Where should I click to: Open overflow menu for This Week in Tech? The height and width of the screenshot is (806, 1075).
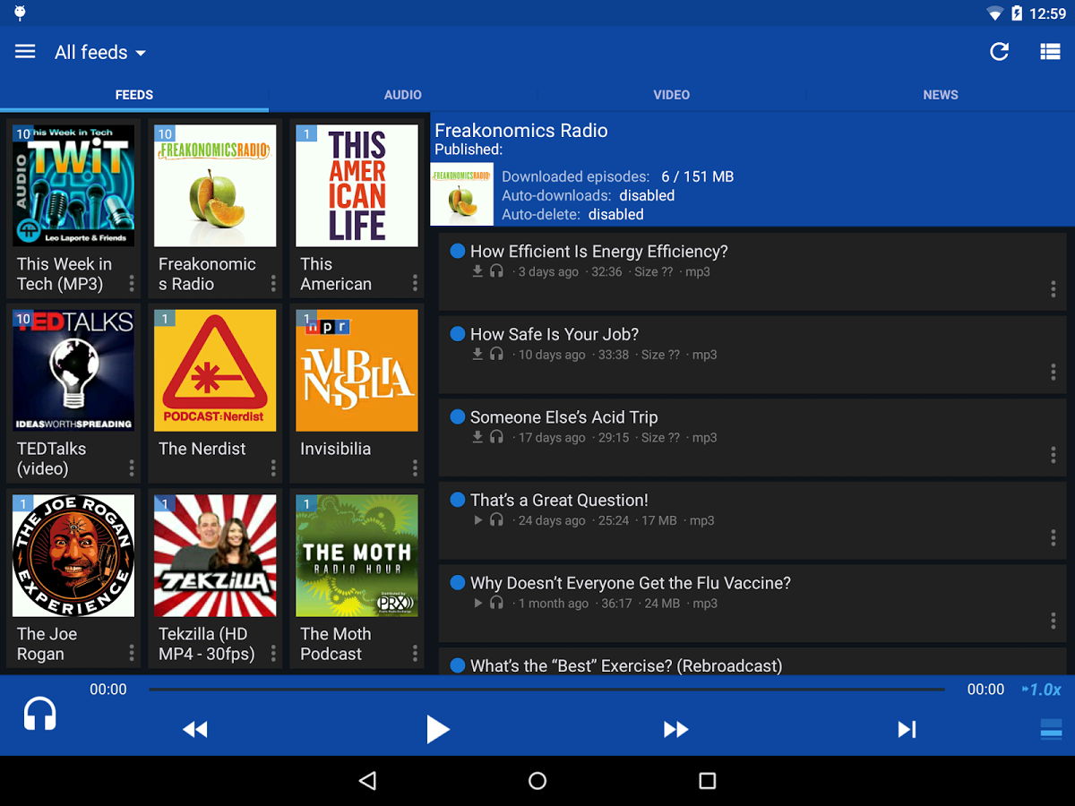(x=132, y=283)
